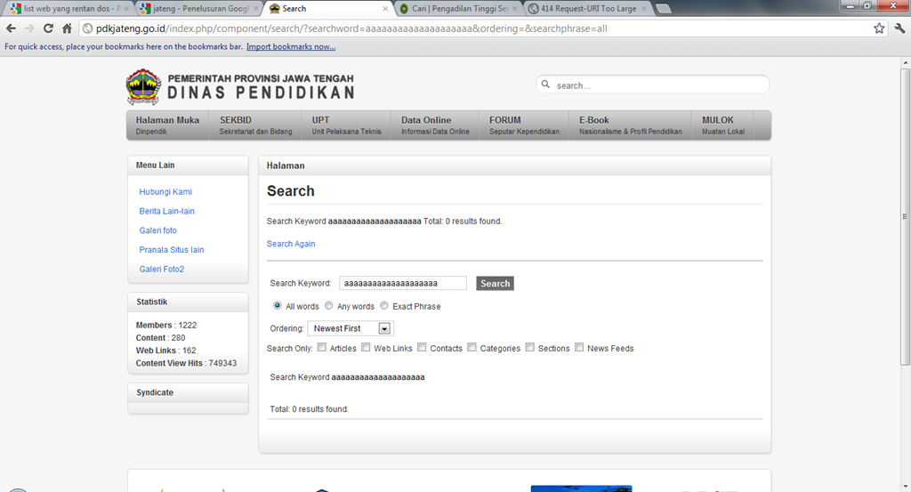Bookmark this page with star icon
The image size is (911, 492).
coord(879,28)
